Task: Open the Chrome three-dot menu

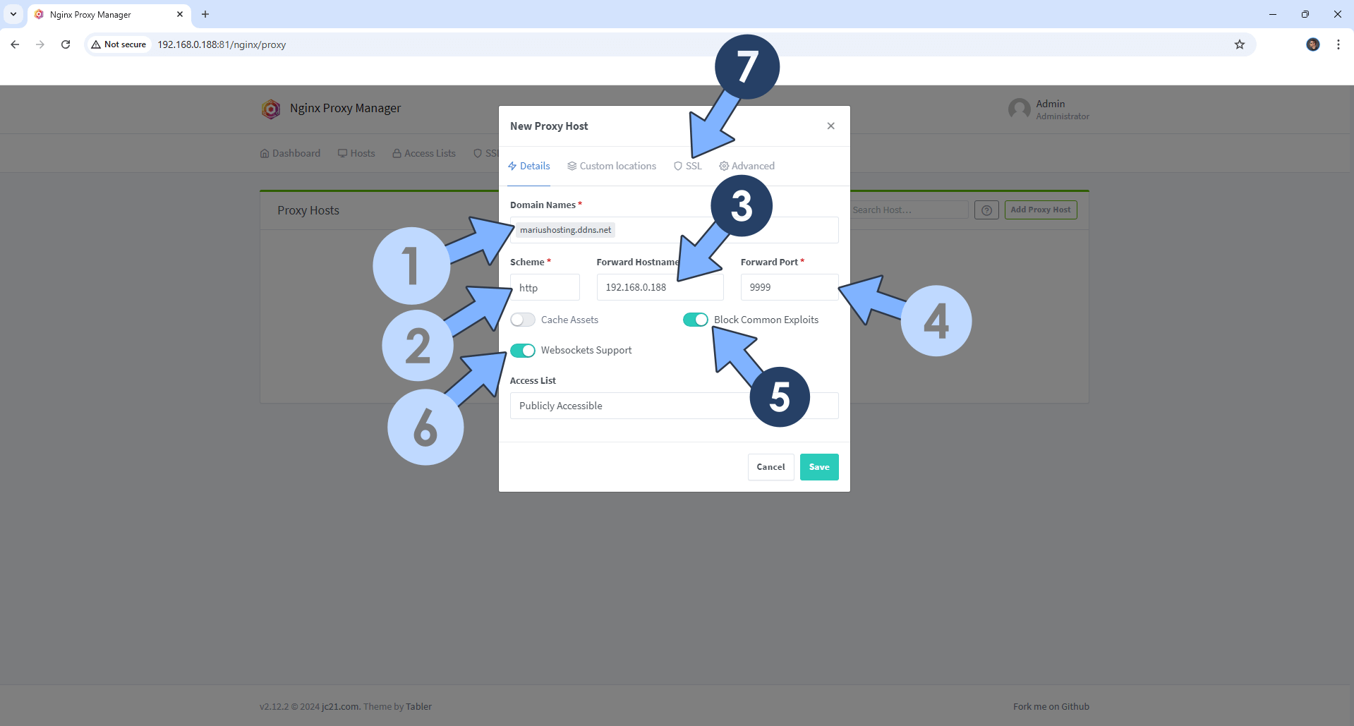Action: (1338, 44)
